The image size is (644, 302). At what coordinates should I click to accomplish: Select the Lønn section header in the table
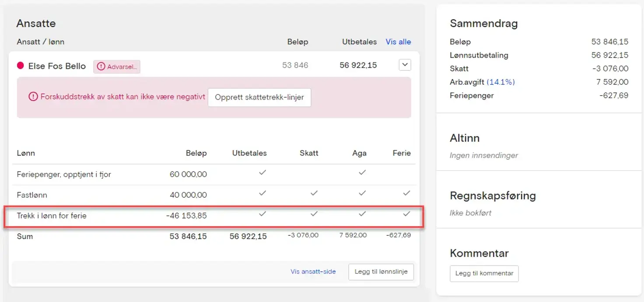pos(25,153)
